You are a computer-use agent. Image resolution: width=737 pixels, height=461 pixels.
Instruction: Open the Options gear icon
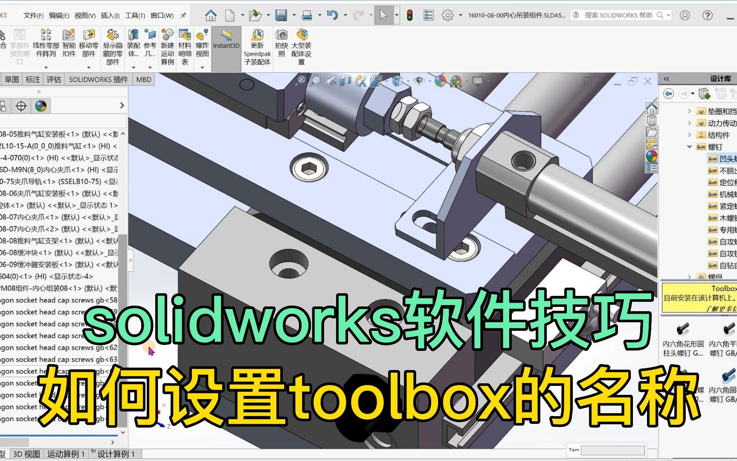pyautogui.click(x=447, y=15)
